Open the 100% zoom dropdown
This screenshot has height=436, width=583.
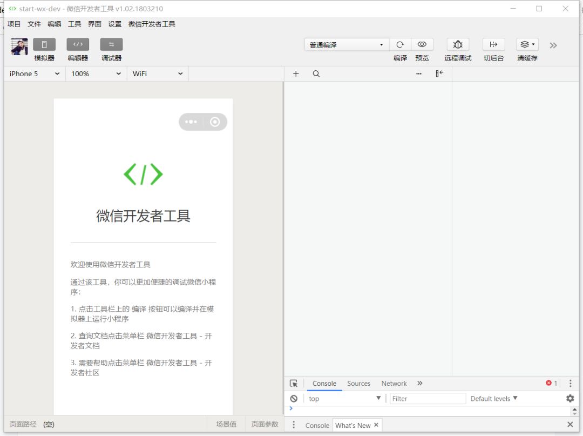96,73
